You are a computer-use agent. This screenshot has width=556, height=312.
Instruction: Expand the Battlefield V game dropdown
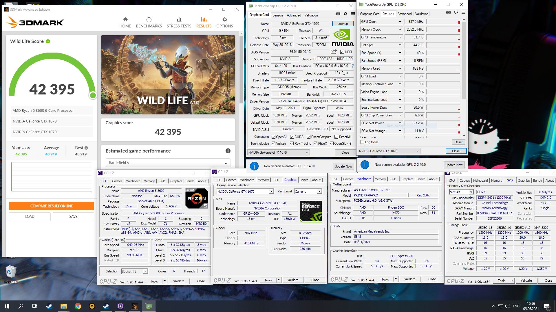pos(168,163)
